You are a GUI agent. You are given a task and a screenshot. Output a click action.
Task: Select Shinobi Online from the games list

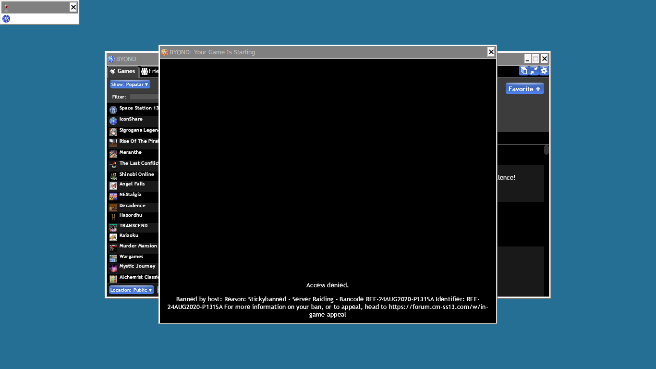pos(136,174)
